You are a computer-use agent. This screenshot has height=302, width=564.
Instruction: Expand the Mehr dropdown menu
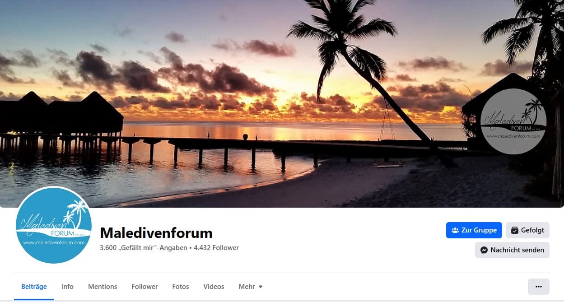tap(251, 287)
